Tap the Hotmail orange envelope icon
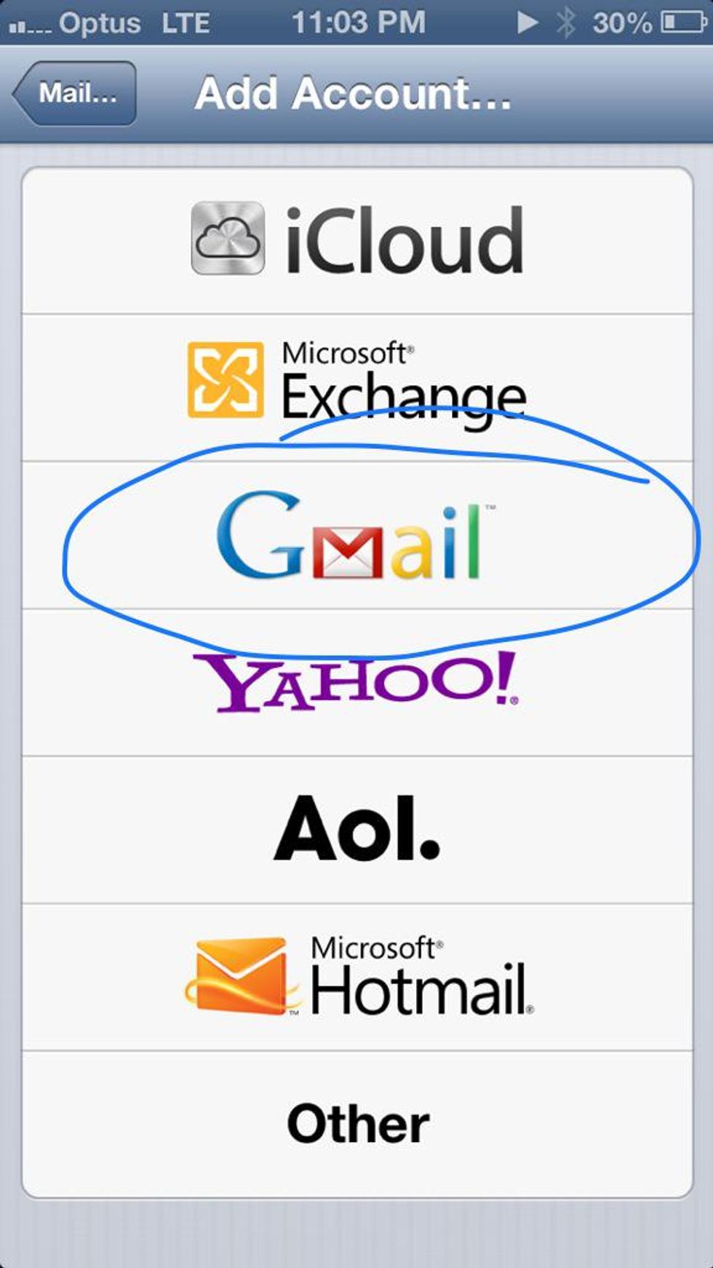 pyautogui.click(x=241, y=976)
